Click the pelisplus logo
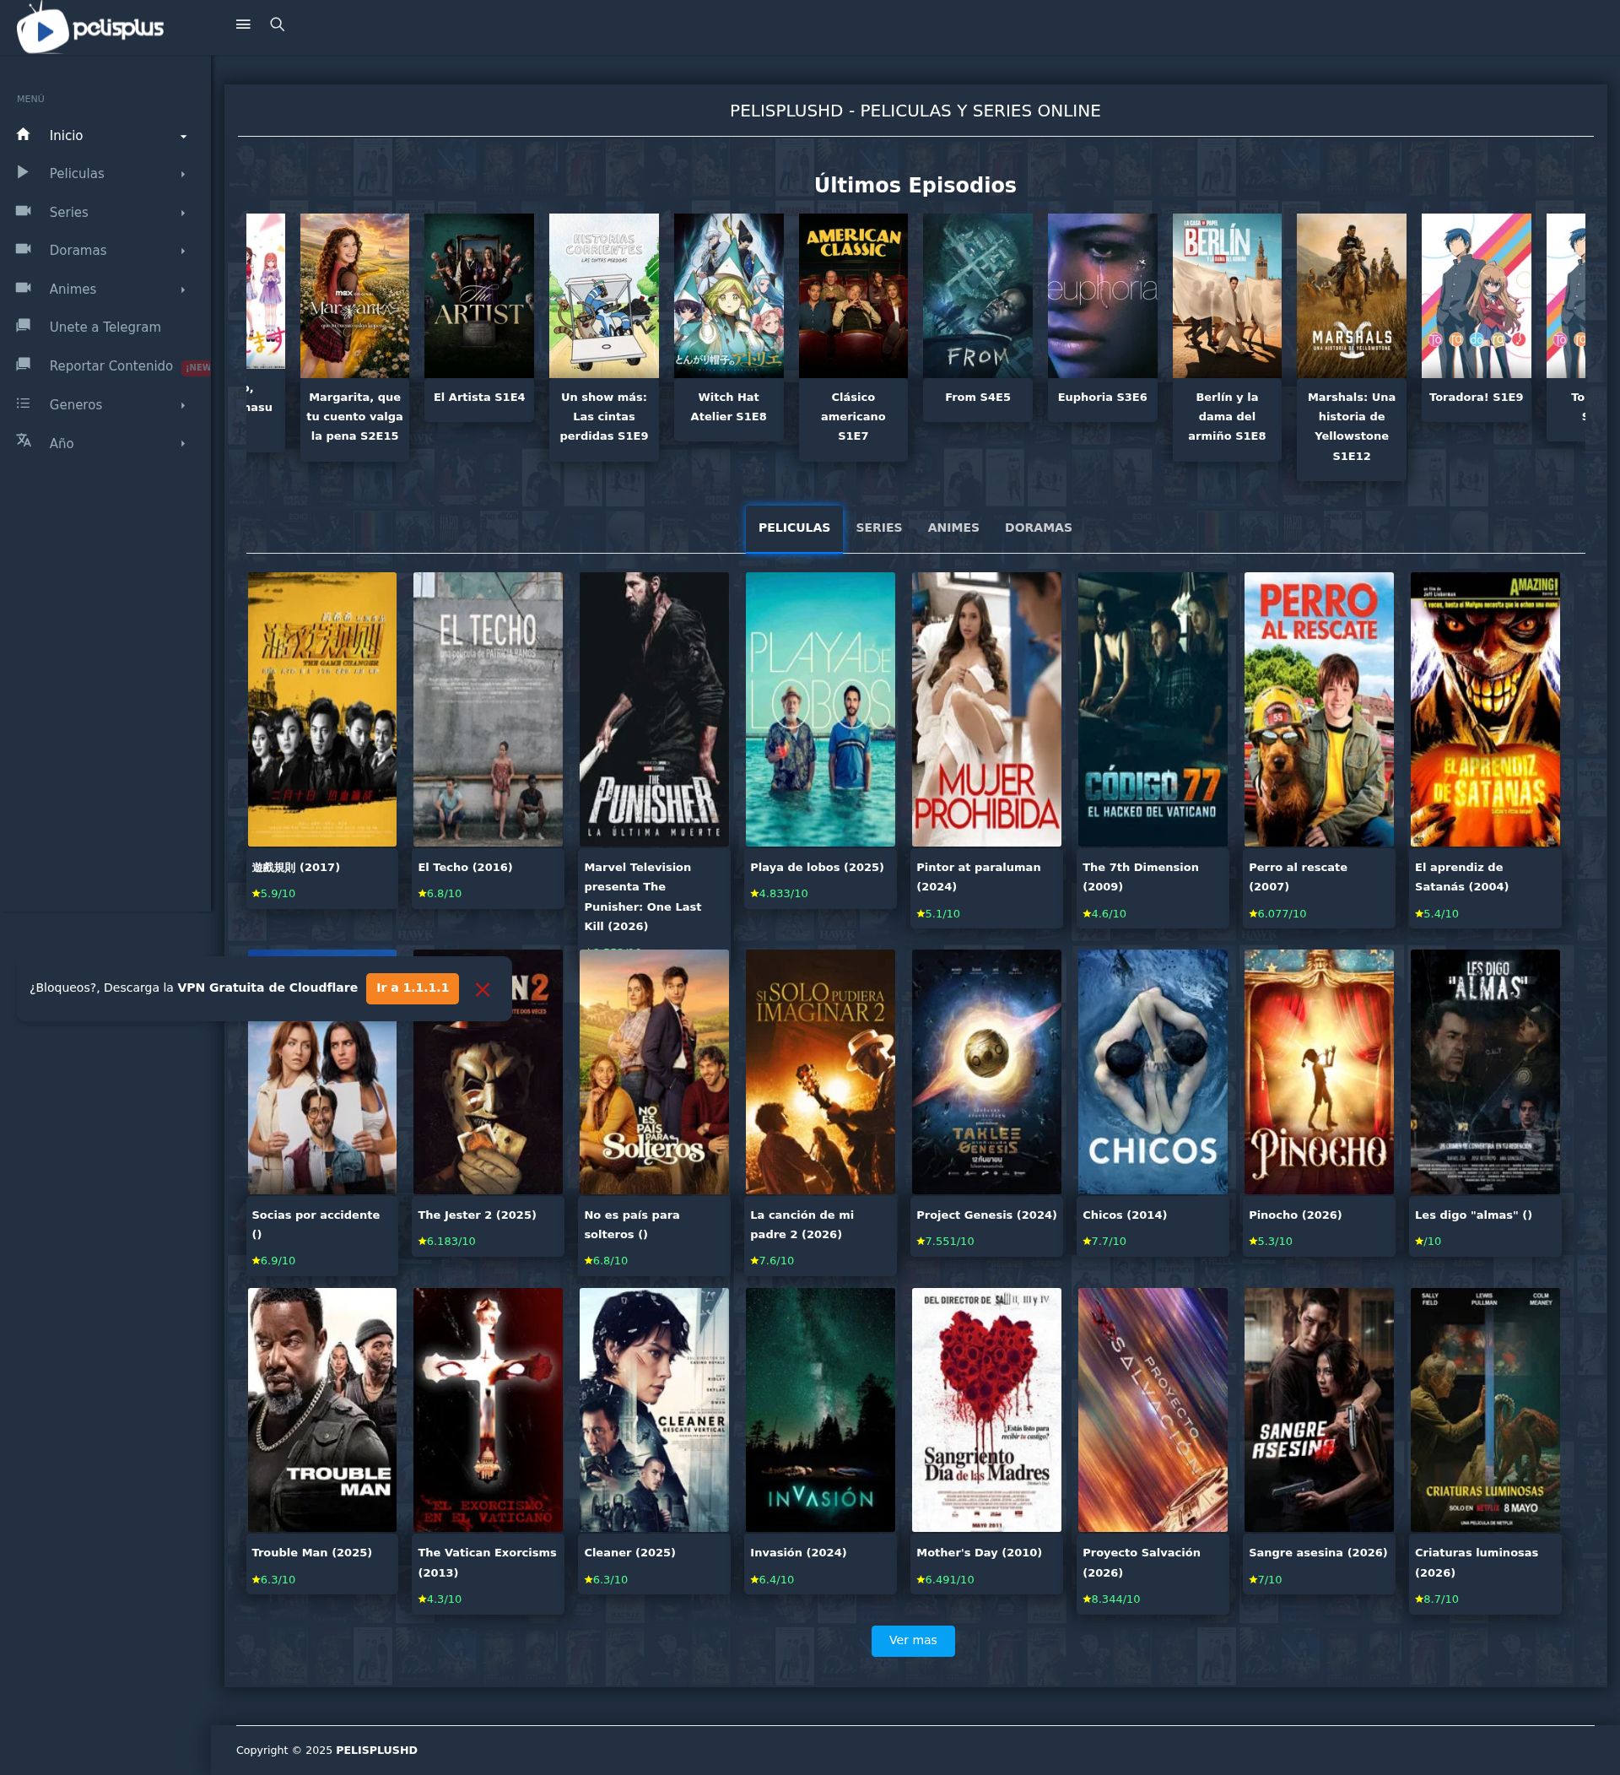1620x1775 pixels. (89, 28)
